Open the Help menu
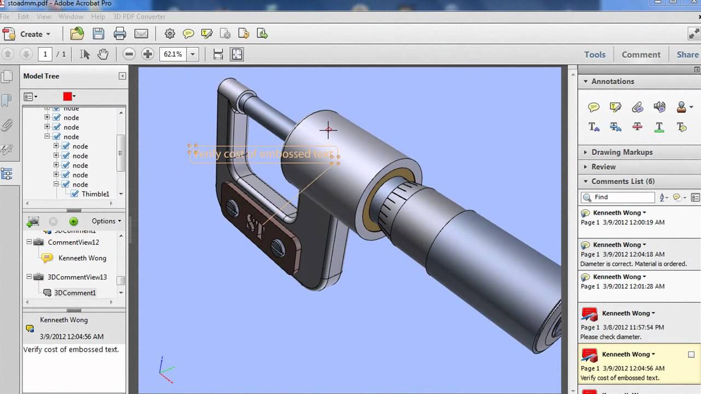Viewport: 701px width, 394px height. point(98,16)
